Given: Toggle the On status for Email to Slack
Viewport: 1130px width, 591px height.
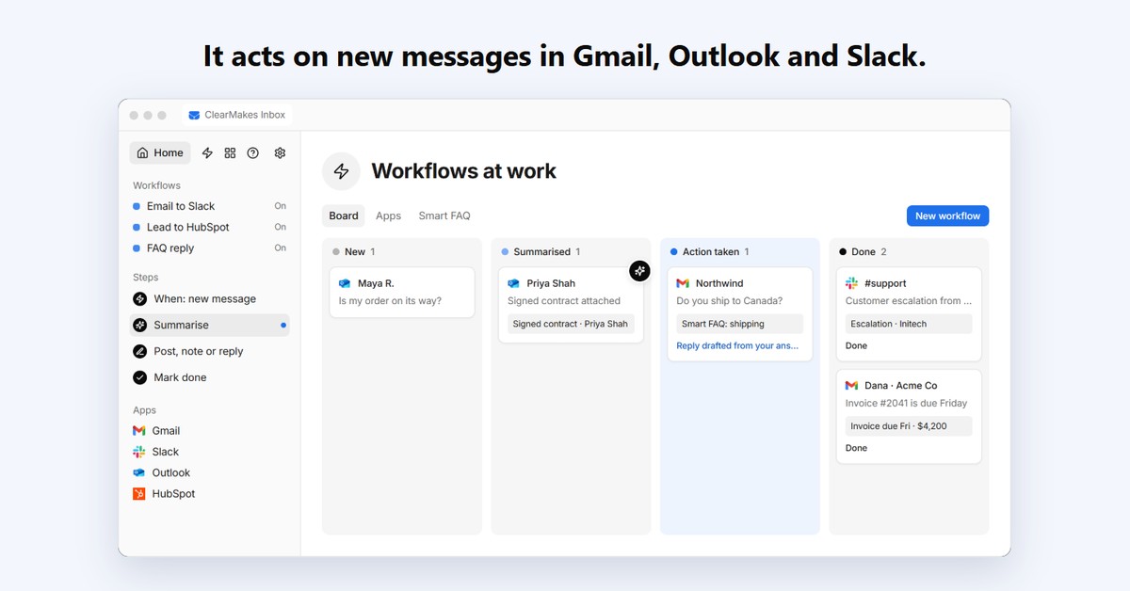Looking at the screenshot, I should (x=281, y=206).
